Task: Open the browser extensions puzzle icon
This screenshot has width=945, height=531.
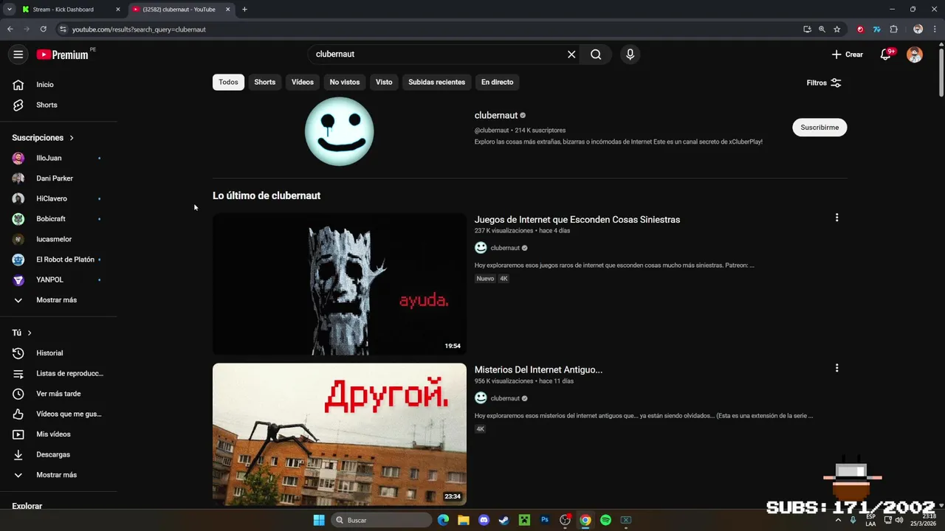Action: point(893,29)
